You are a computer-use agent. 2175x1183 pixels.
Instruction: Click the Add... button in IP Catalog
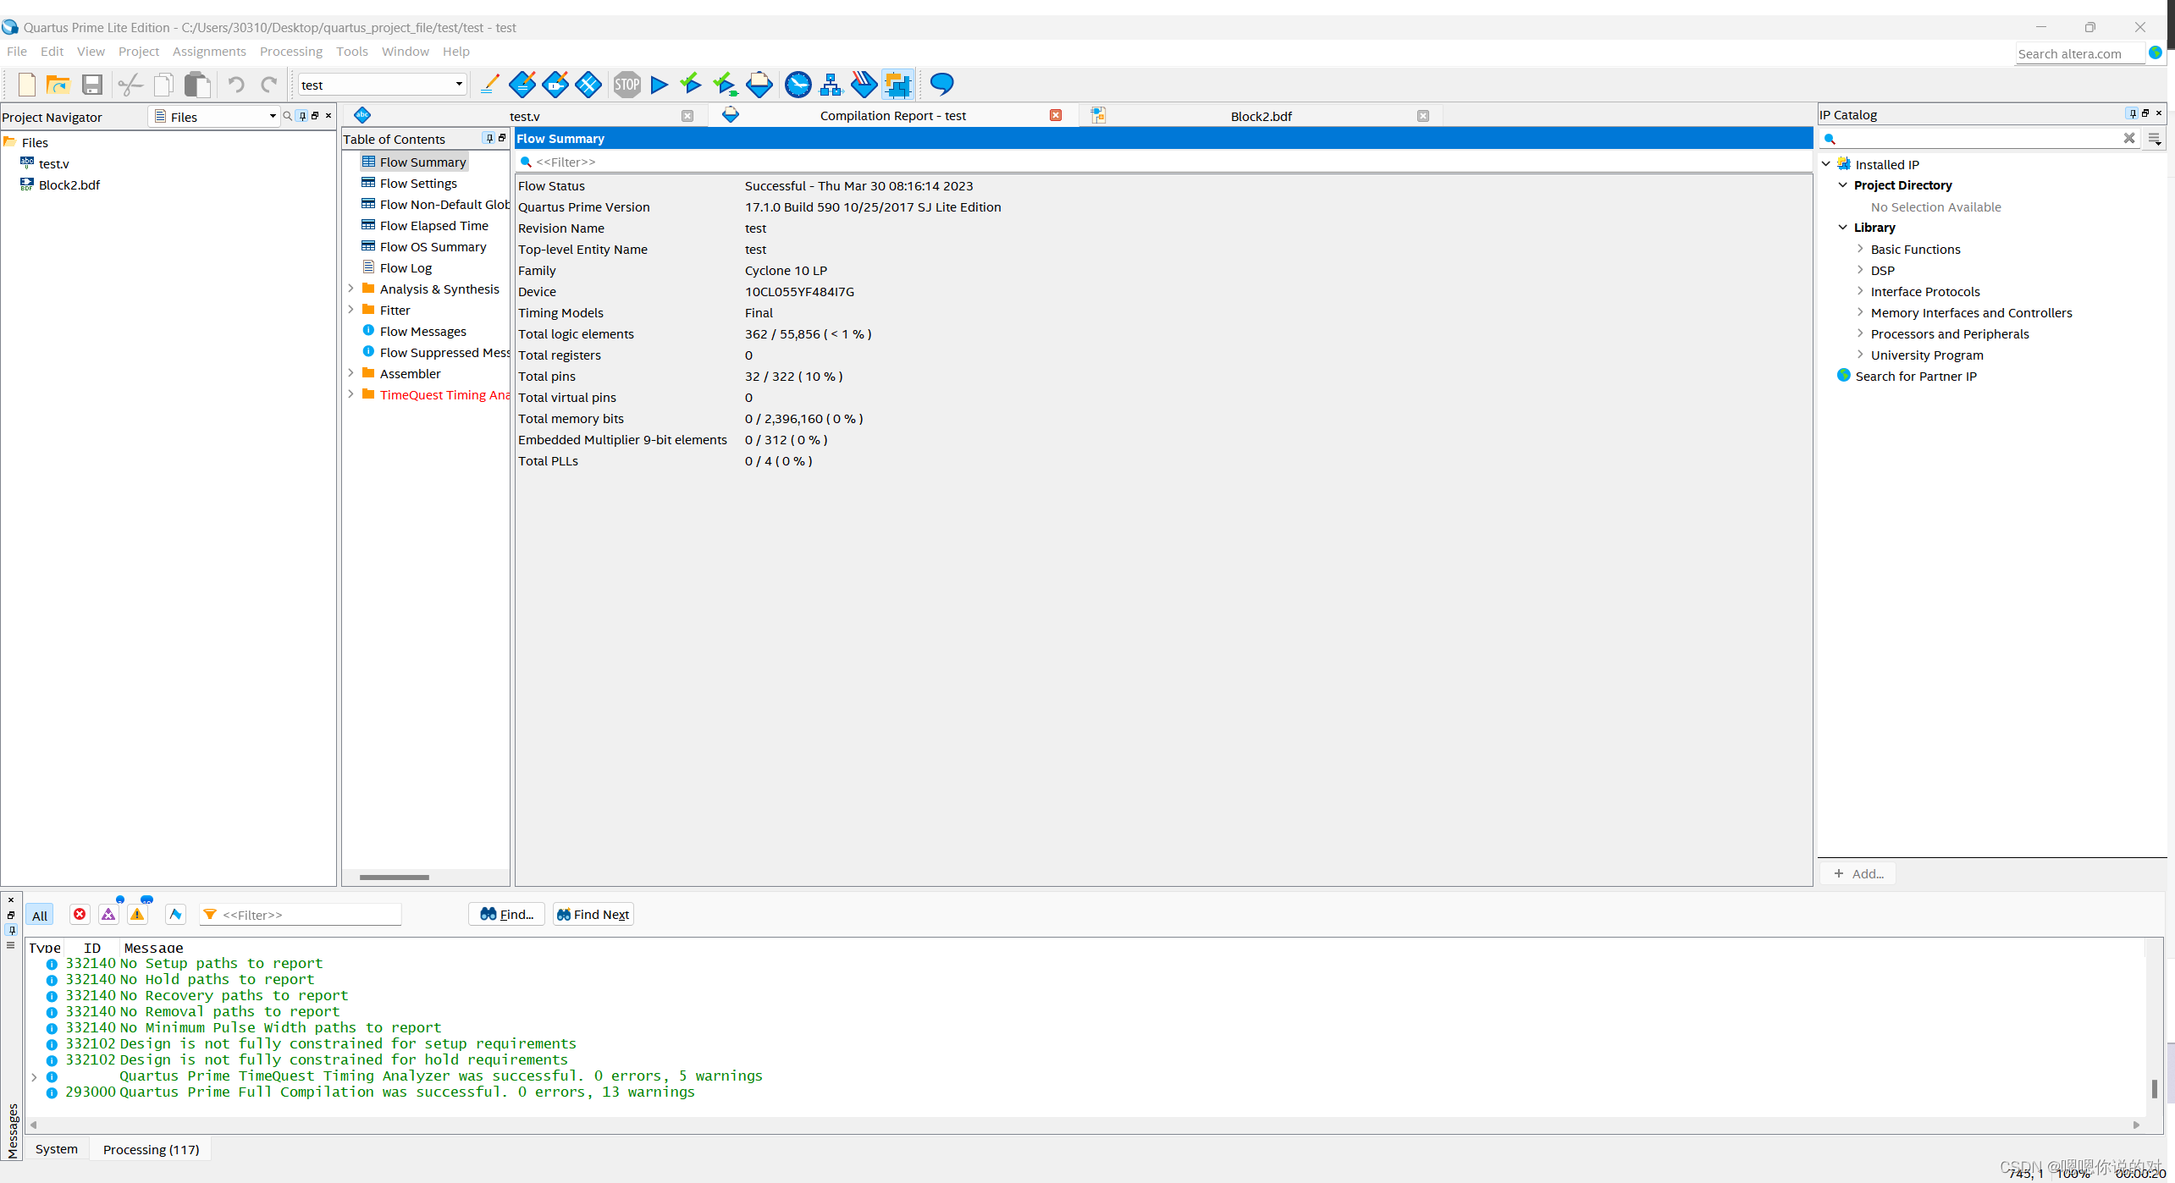coord(1858,873)
